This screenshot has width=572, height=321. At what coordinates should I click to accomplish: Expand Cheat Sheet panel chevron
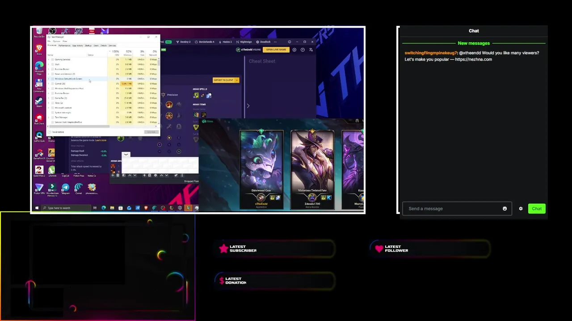click(x=248, y=106)
